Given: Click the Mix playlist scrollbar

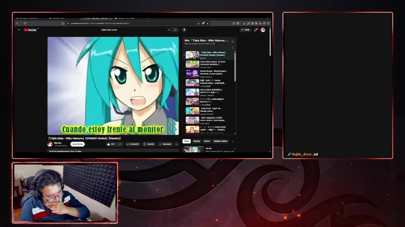Looking at the screenshot, I should click(x=235, y=66).
